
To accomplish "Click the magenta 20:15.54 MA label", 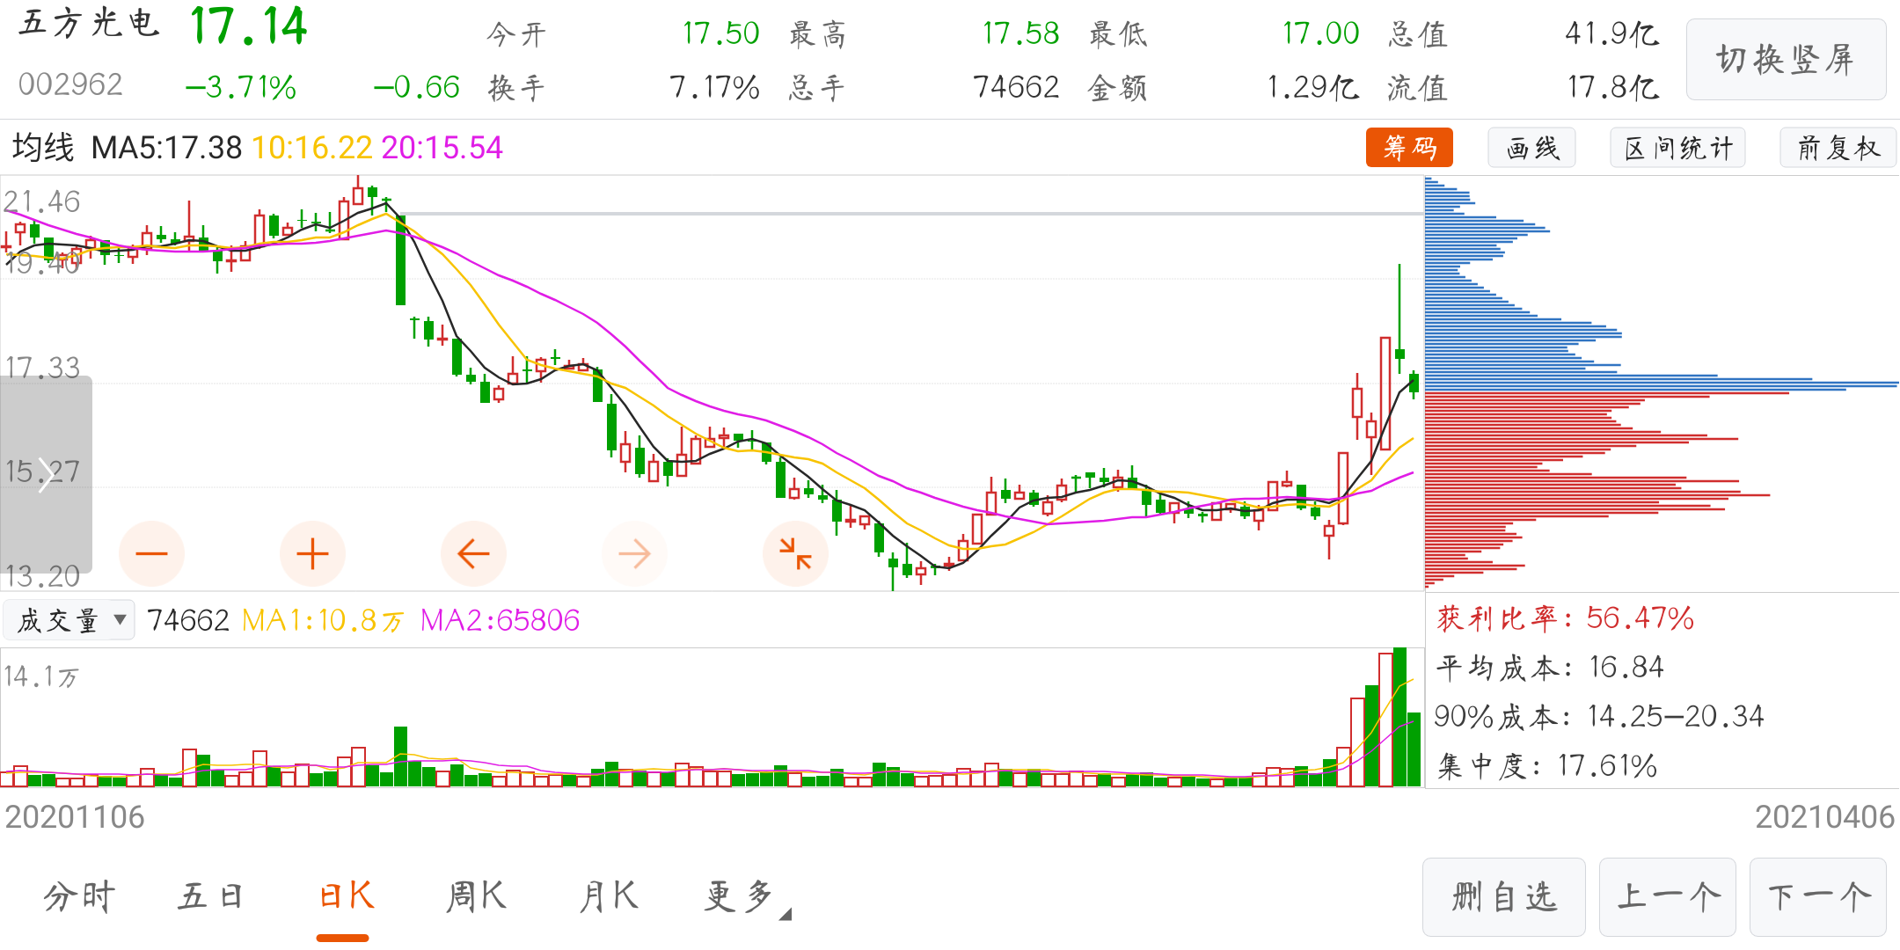I will pyautogui.click(x=442, y=148).
